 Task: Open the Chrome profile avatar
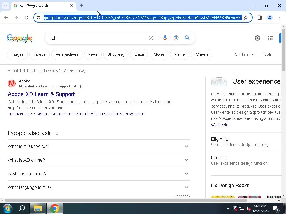click(270, 18)
